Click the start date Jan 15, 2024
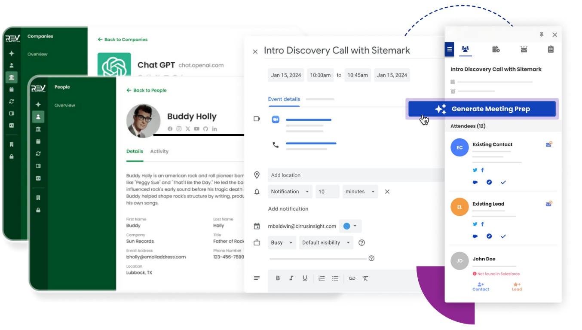Image resolution: width=582 pixels, height=330 pixels. pyautogui.click(x=286, y=75)
